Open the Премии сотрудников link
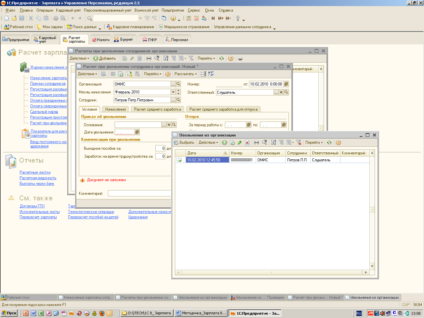This screenshot has height=318, width=424. click(48, 83)
